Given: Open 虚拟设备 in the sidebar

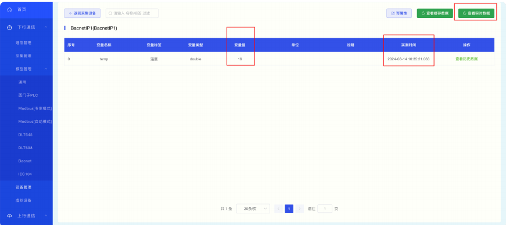Looking at the screenshot, I should point(24,201).
